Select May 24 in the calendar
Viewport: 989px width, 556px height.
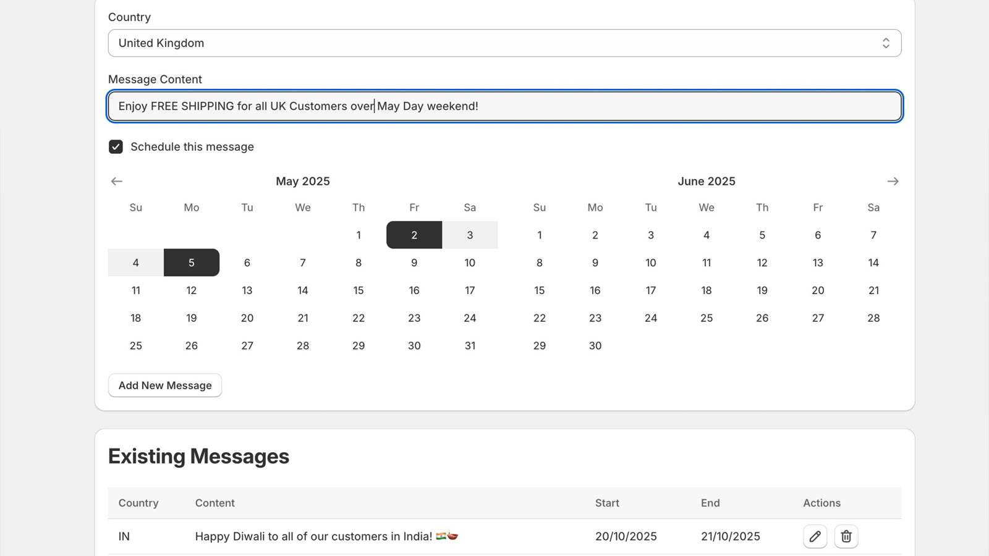470,318
